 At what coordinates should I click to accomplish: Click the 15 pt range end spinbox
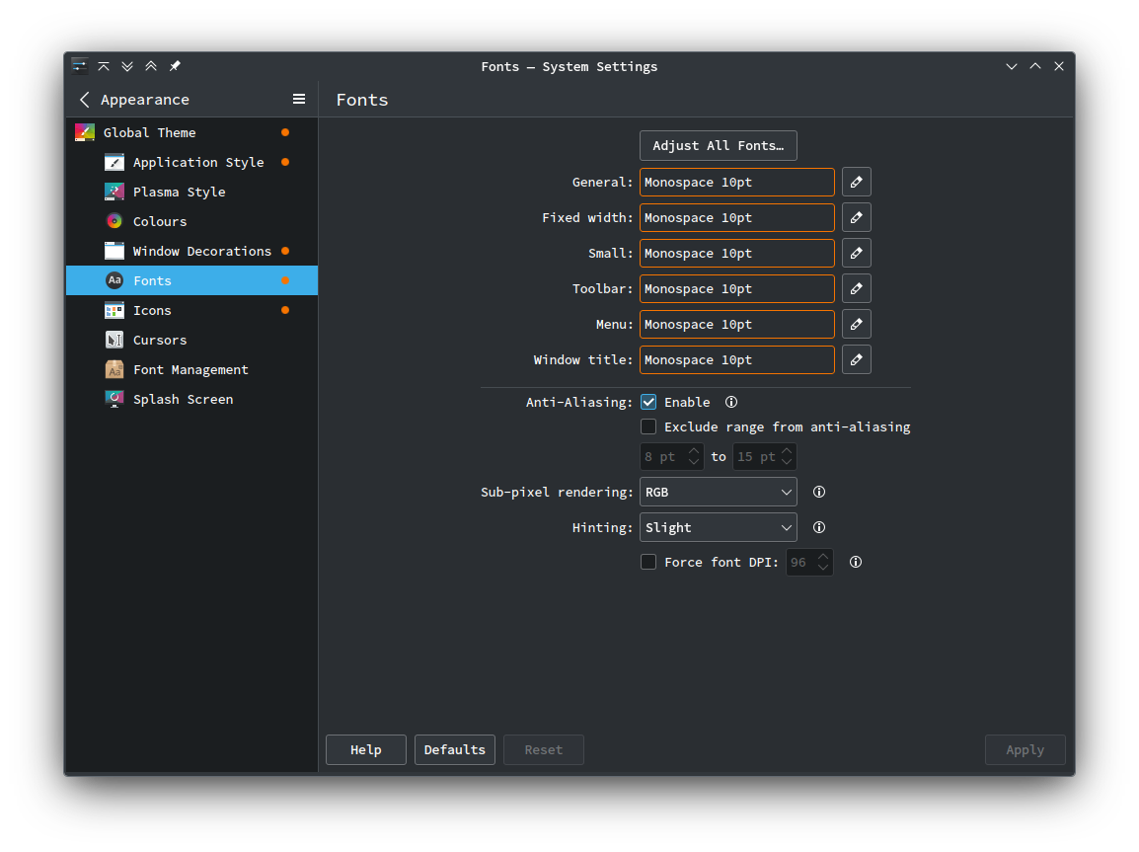[x=765, y=457]
